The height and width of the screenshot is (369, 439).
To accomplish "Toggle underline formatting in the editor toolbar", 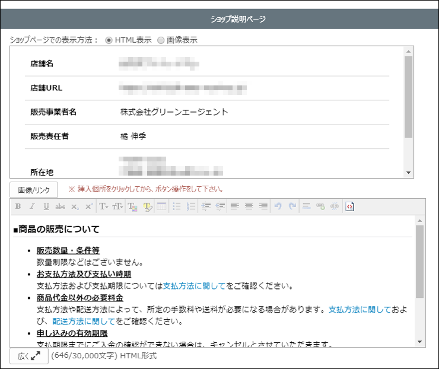I will tap(46, 206).
